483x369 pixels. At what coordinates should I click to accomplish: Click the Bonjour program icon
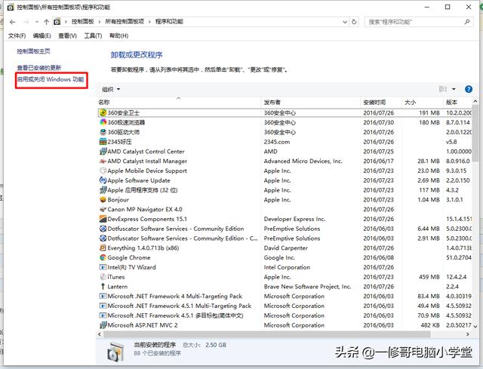tap(103, 200)
